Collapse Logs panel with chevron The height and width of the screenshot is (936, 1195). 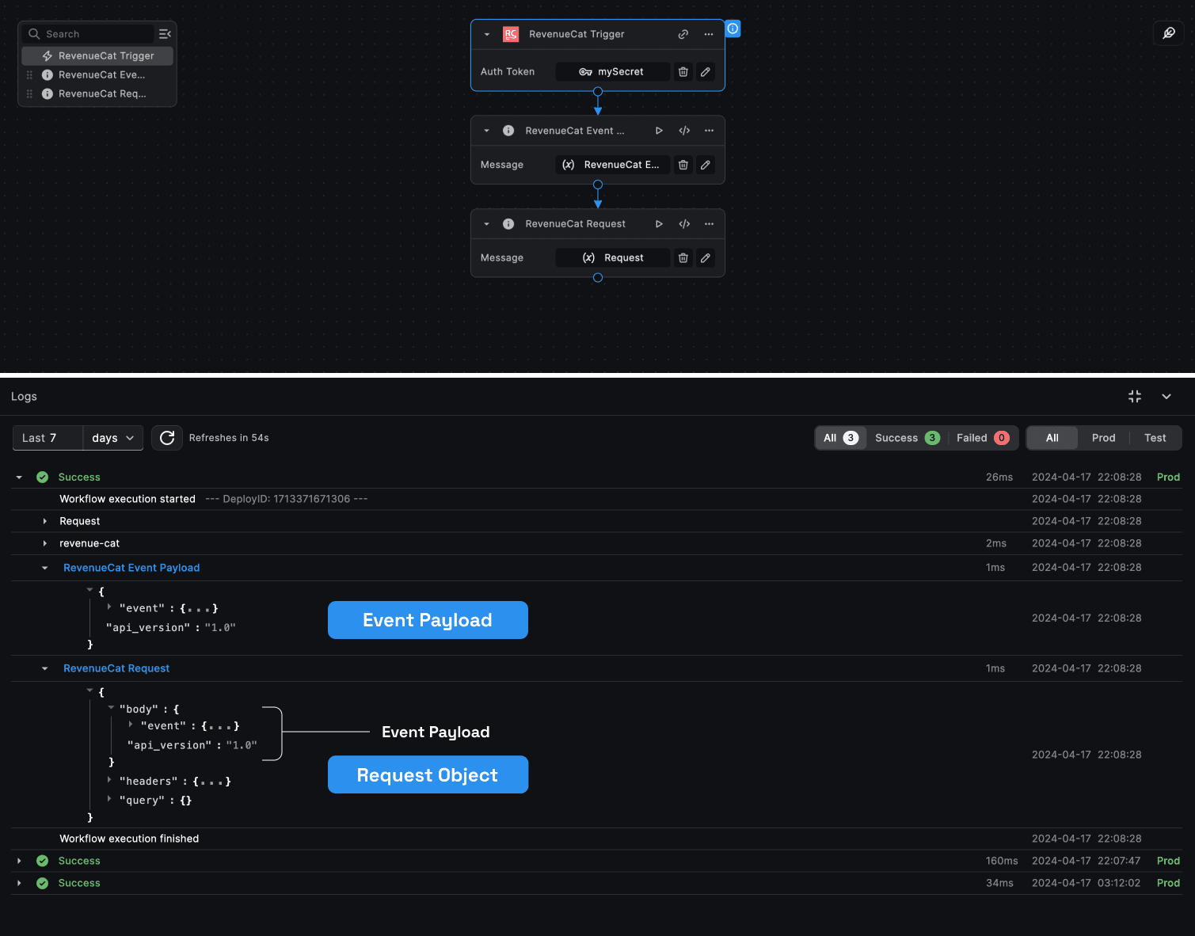click(1166, 397)
